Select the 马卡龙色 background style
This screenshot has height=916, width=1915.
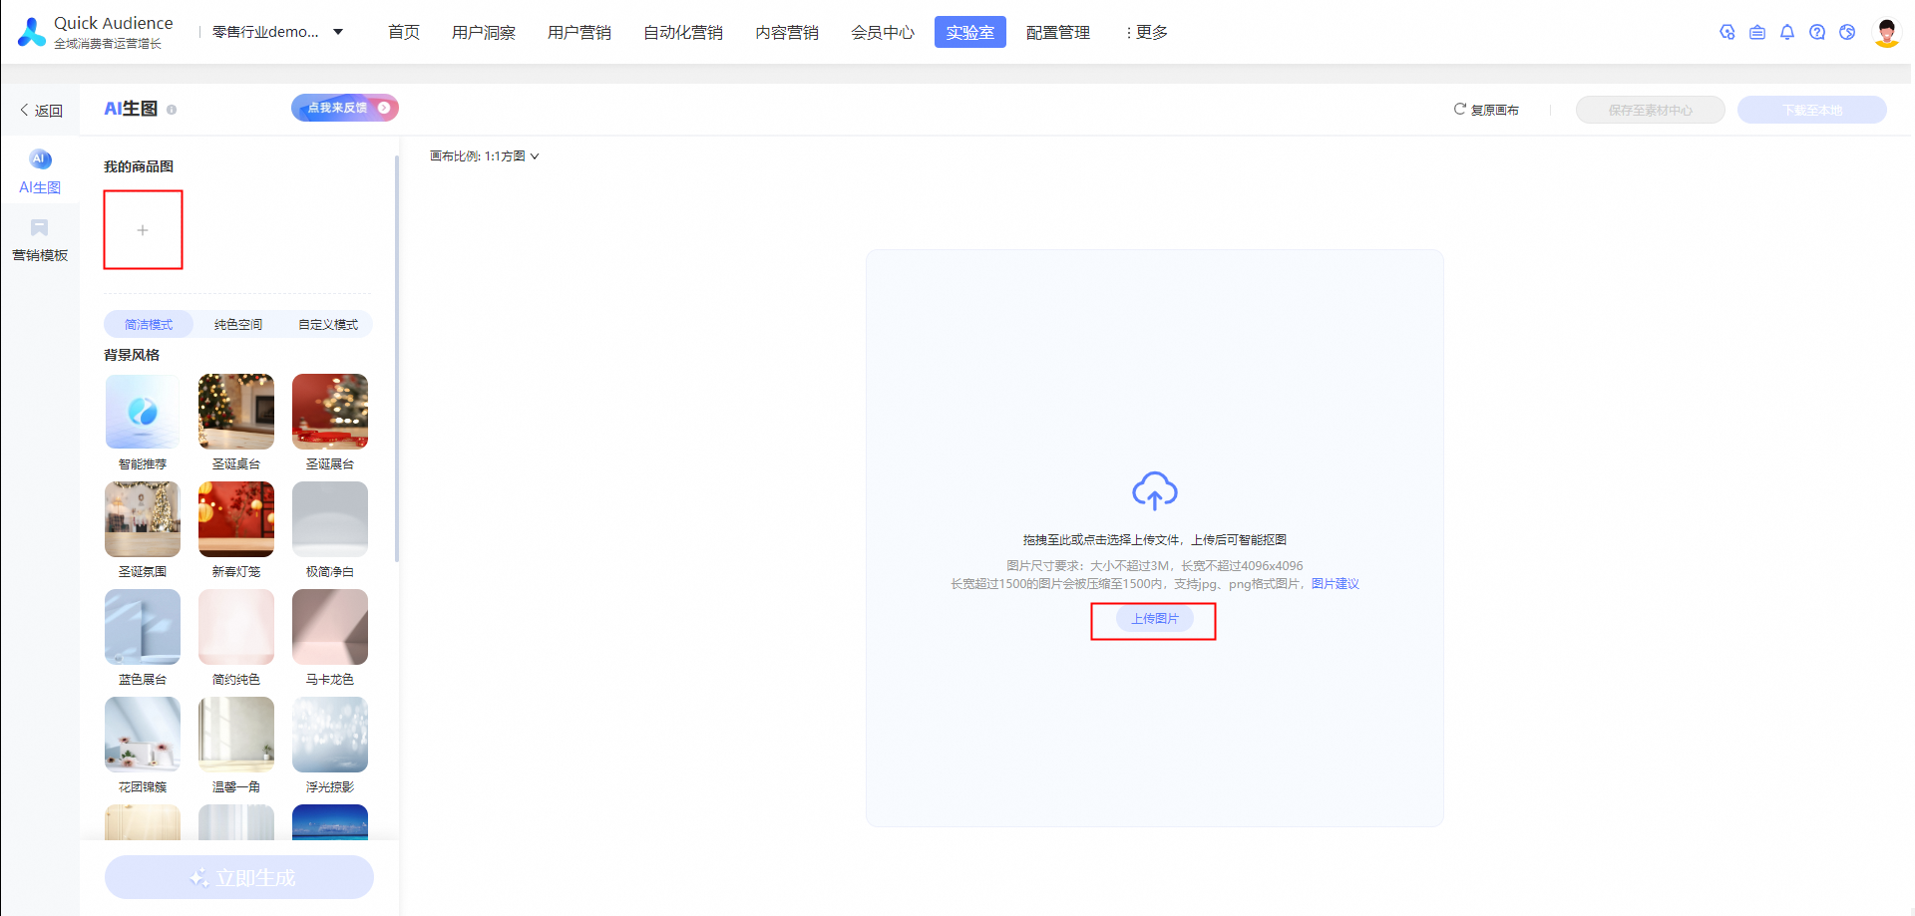(330, 627)
